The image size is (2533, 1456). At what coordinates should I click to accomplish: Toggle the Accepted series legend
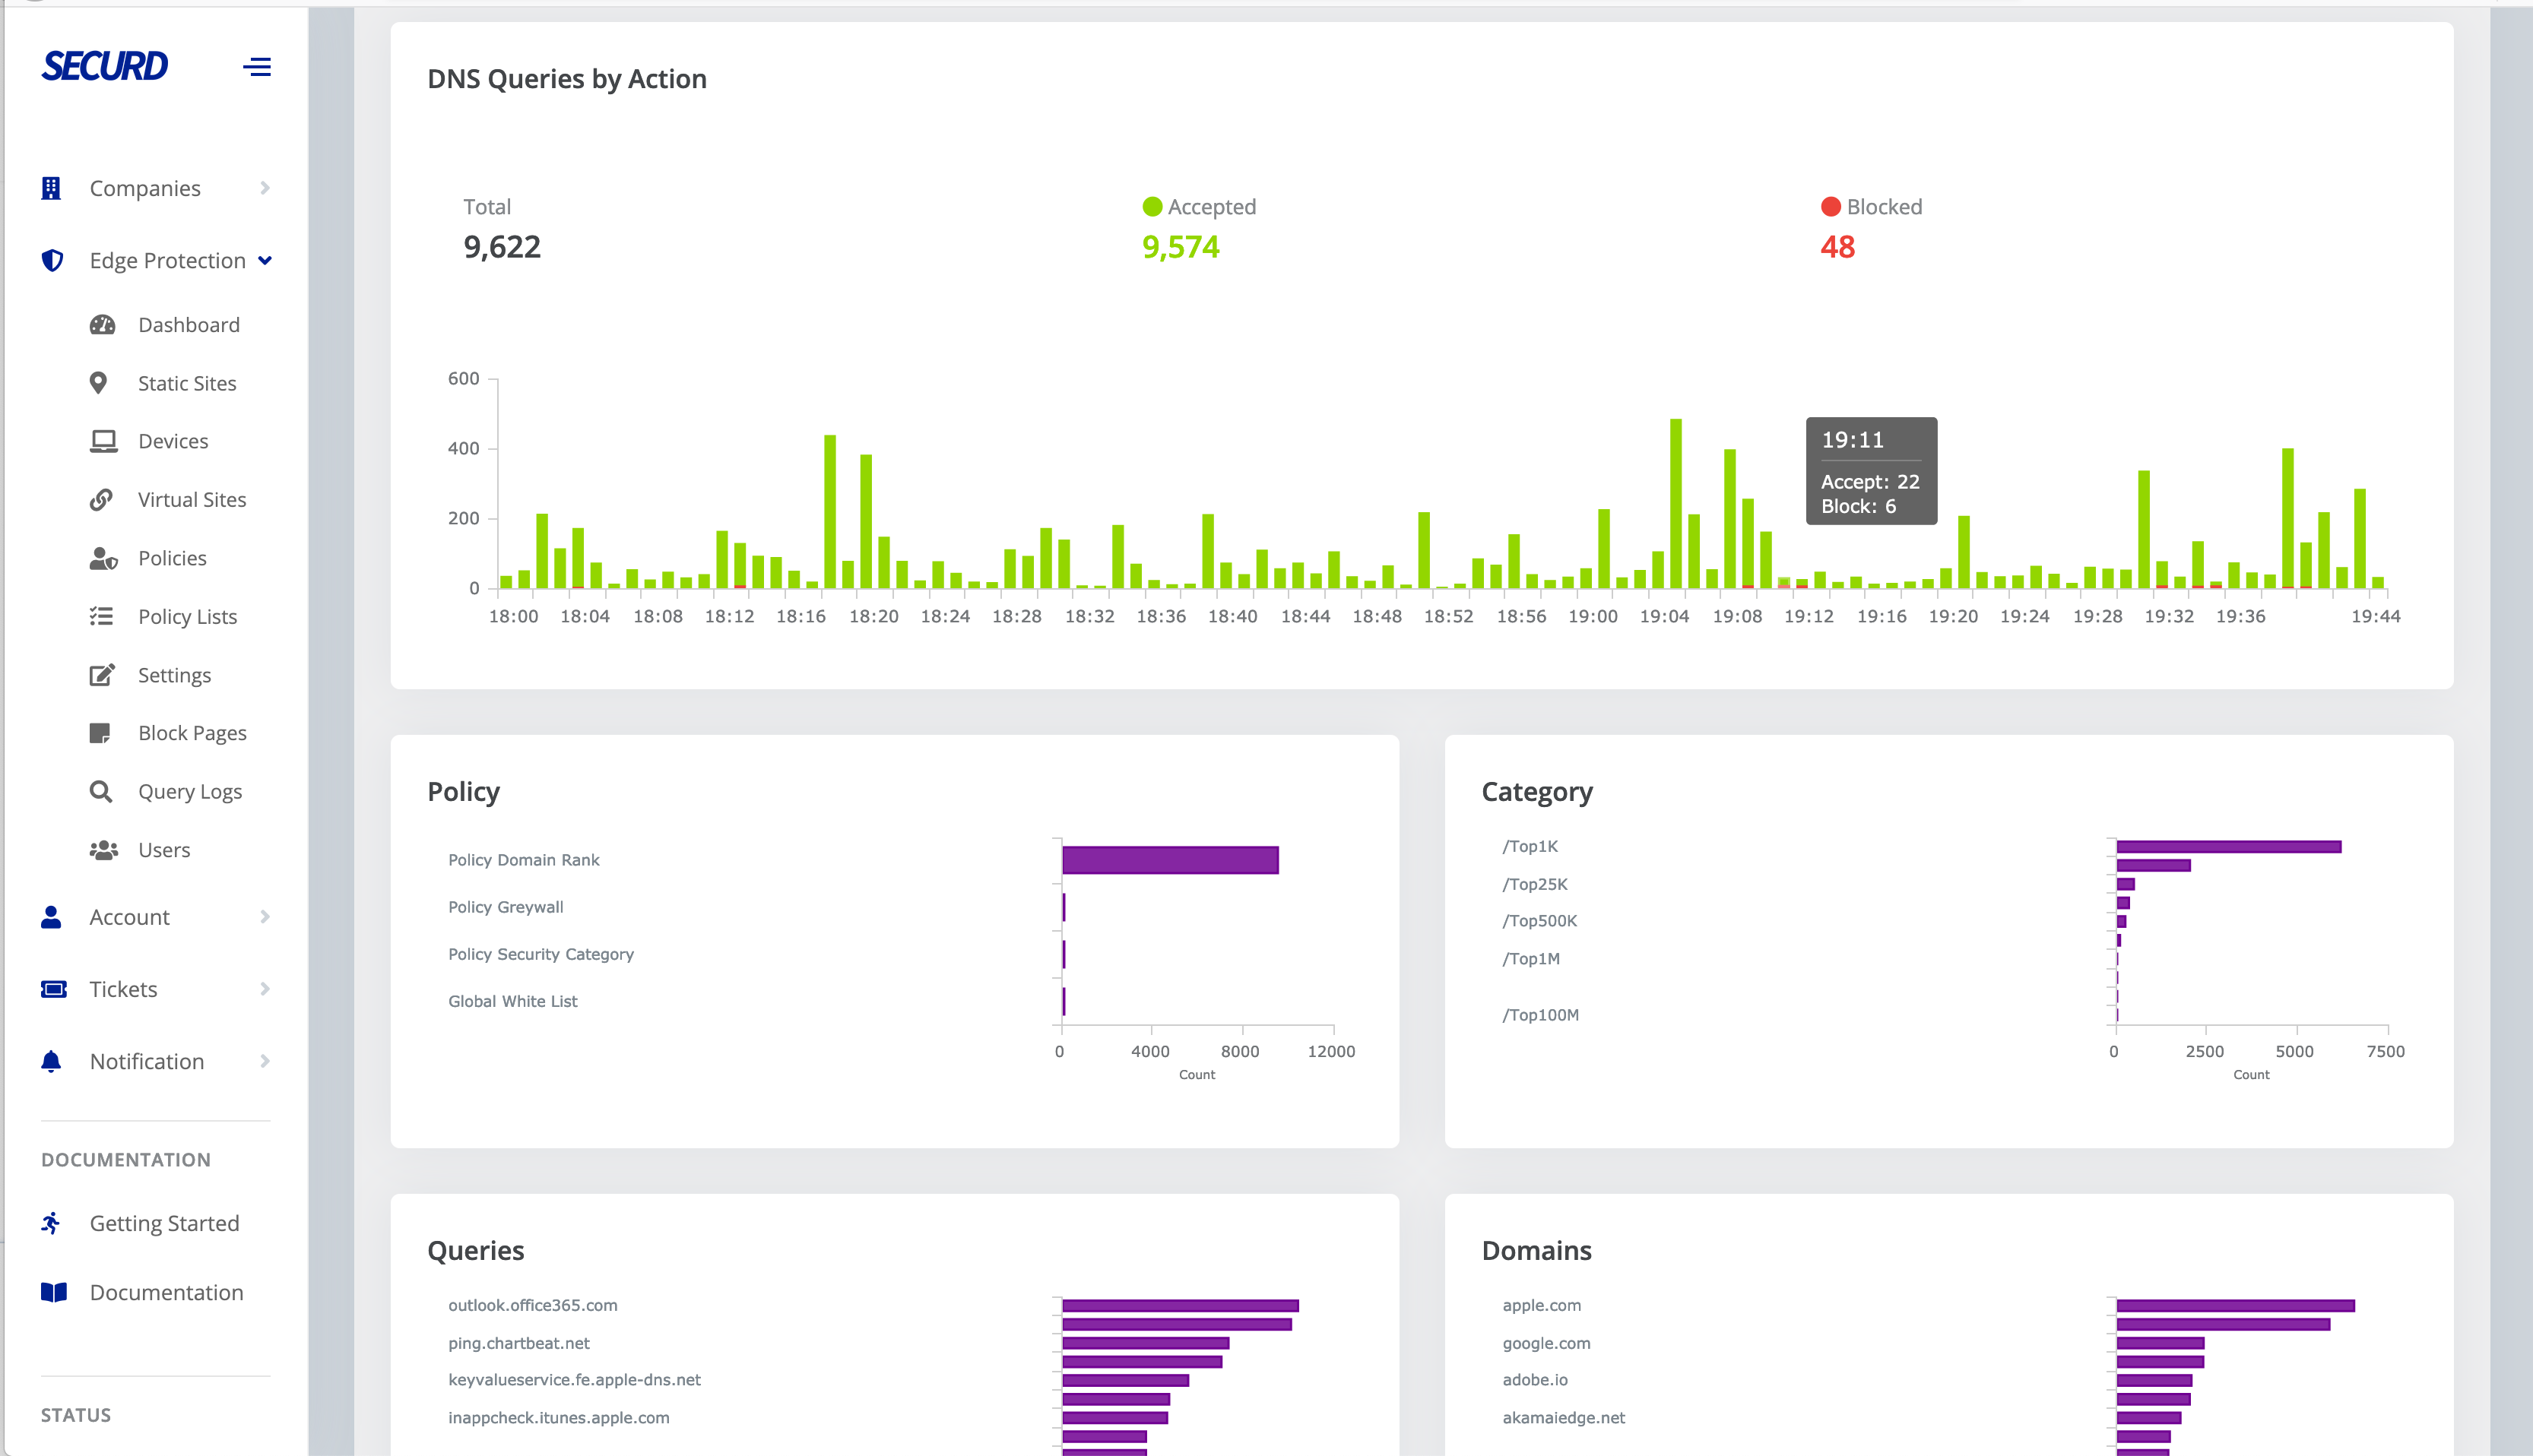(x=1199, y=207)
